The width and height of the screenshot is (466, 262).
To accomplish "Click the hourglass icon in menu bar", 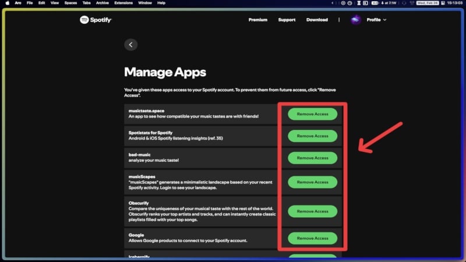I will click(x=359, y=3).
